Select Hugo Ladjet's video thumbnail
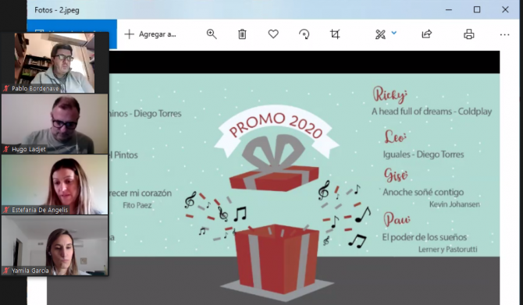This screenshot has width=523, height=305. pyautogui.click(x=55, y=124)
